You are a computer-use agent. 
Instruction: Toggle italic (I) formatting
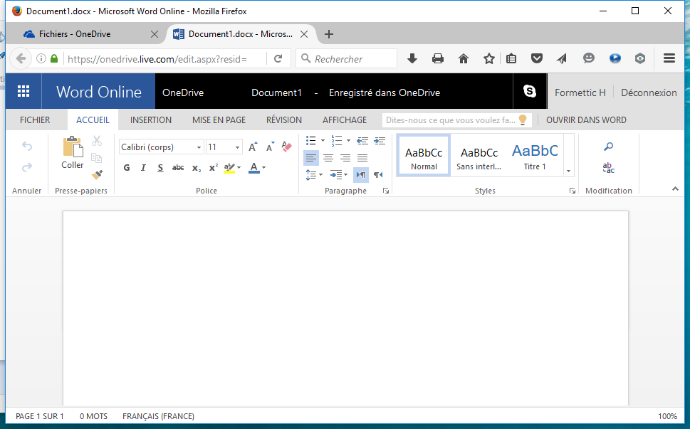[x=143, y=167]
